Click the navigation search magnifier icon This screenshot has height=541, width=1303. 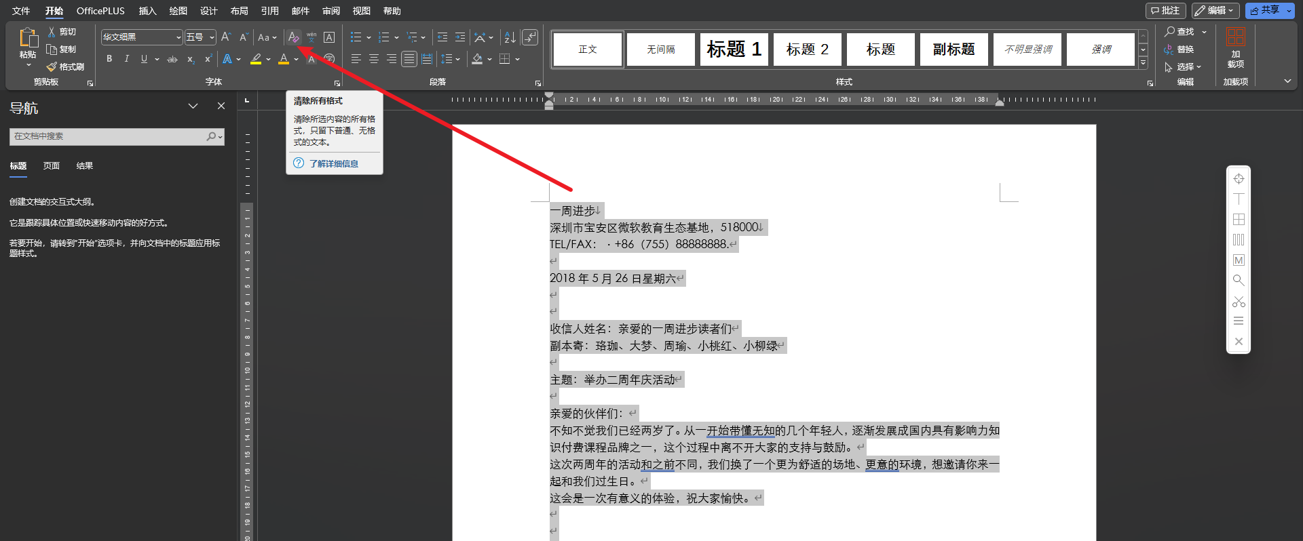[212, 136]
